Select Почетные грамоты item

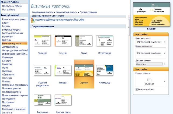coord(12,89)
